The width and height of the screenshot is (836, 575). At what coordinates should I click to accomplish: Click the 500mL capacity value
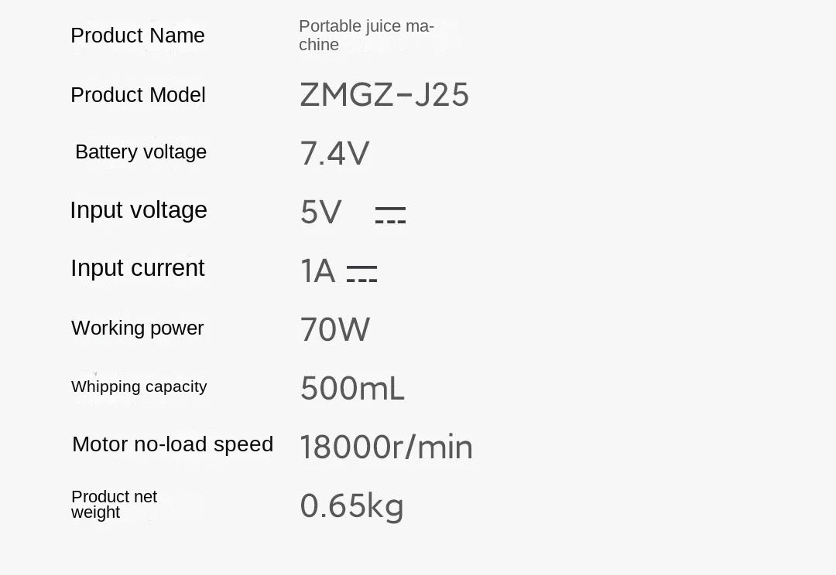(352, 388)
